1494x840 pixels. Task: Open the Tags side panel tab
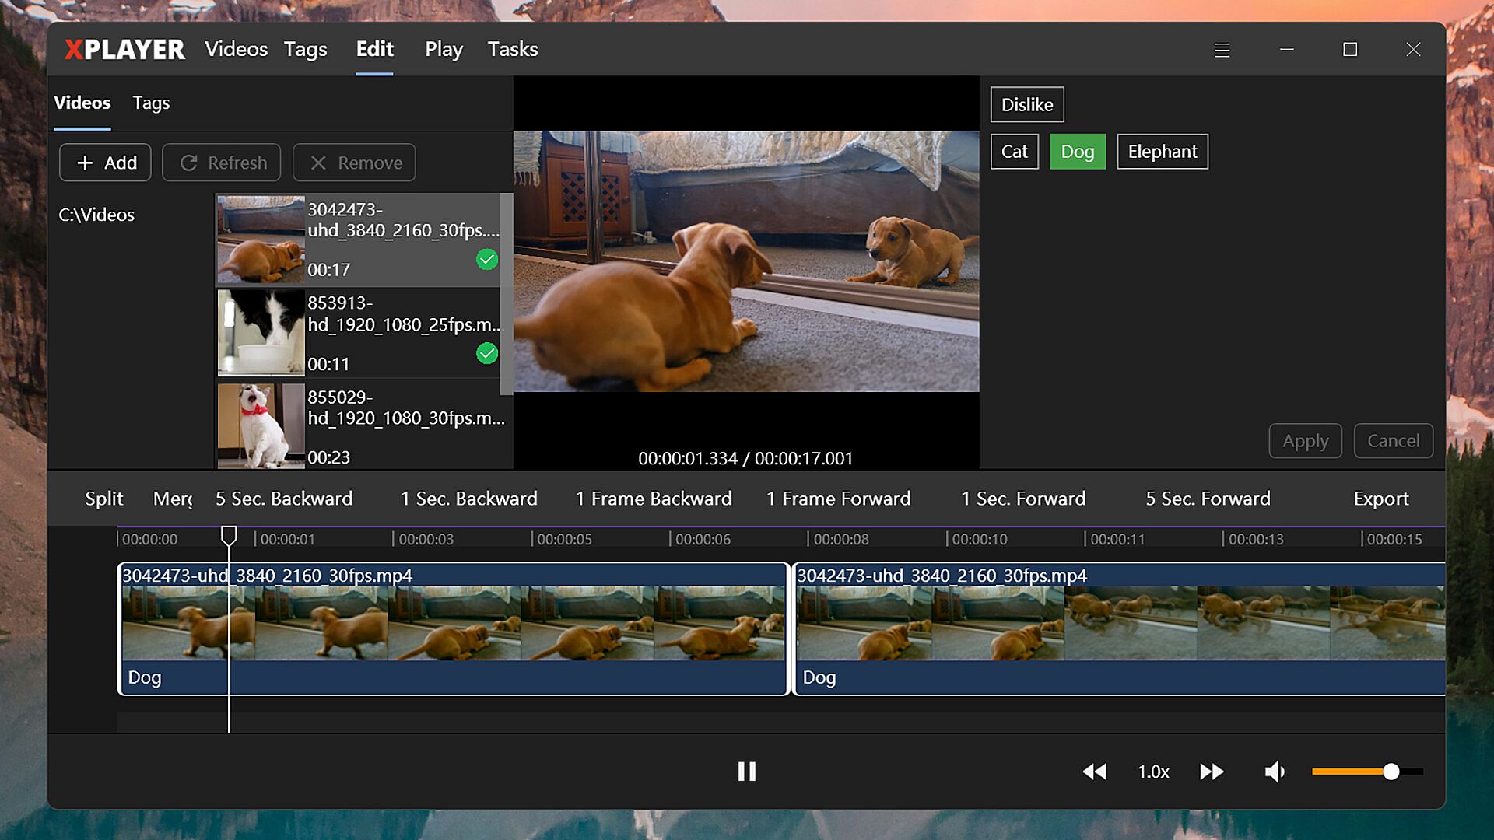click(151, 103)
